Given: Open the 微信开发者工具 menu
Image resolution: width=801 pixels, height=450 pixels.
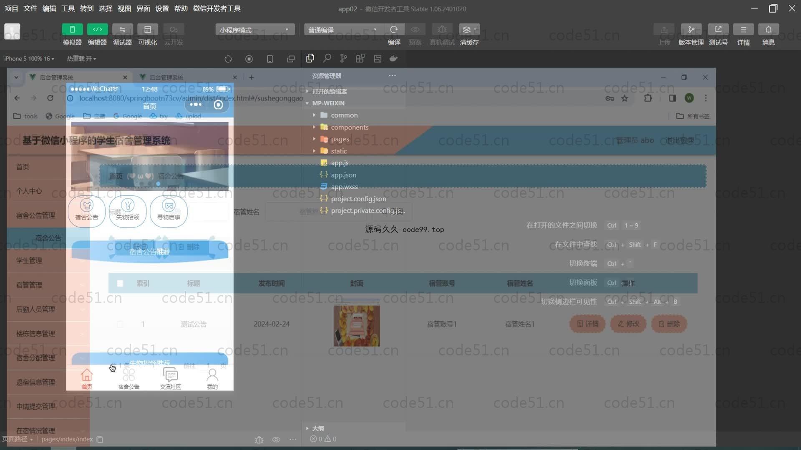Looking at the screenshot, I should 217,8.
